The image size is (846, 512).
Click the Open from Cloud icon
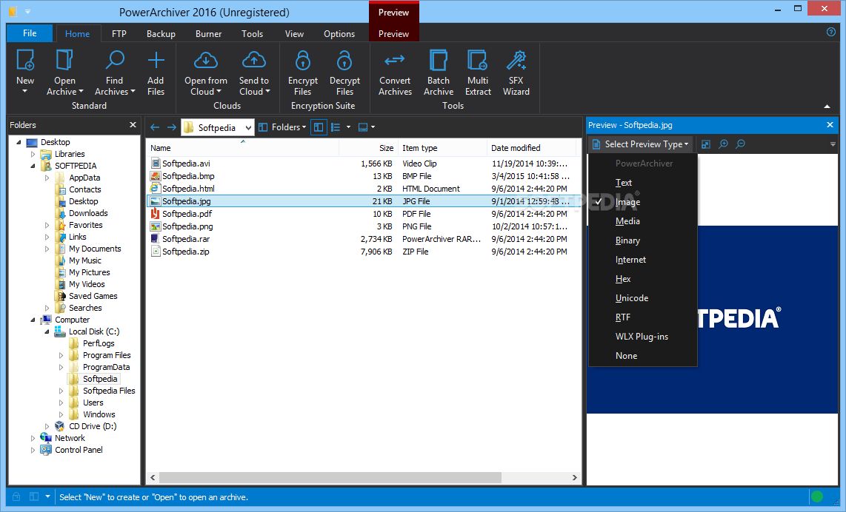coord(205,60)
